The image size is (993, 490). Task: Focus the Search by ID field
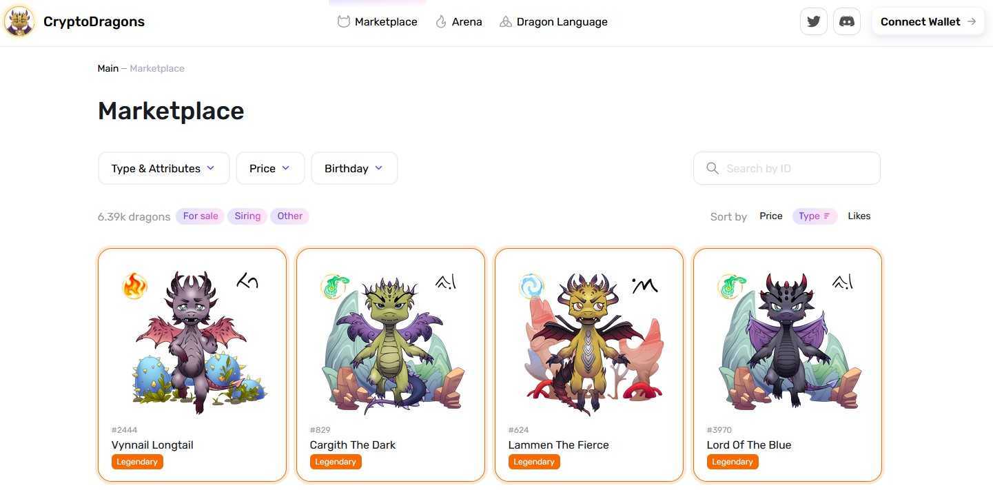click(796, 168)
